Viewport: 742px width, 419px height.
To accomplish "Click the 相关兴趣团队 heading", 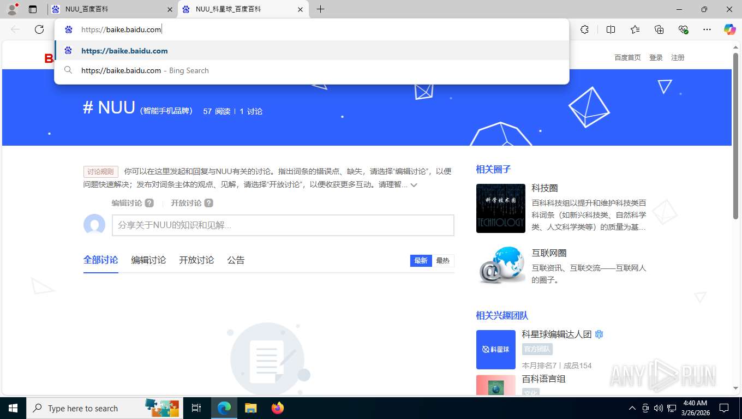I will (502, 316).
